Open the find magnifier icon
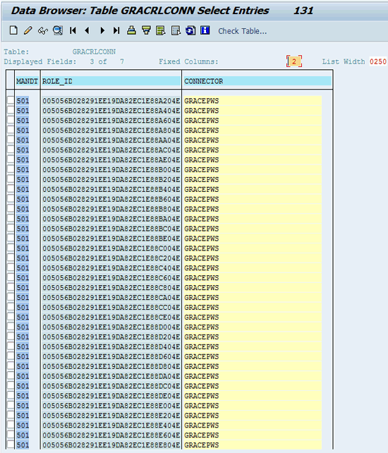Screen dimensions: 388x453 [x=58, y=30]
